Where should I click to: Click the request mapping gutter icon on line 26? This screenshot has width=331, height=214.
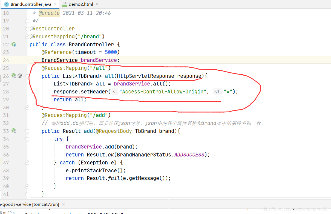[x=14, y=76]
